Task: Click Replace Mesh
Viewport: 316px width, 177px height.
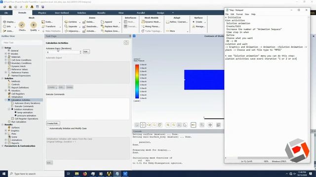Action: pyautogui.click(x=110, y=26)
